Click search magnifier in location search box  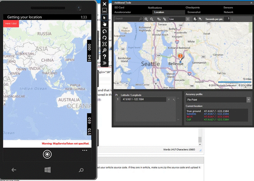tap(140, 19)
